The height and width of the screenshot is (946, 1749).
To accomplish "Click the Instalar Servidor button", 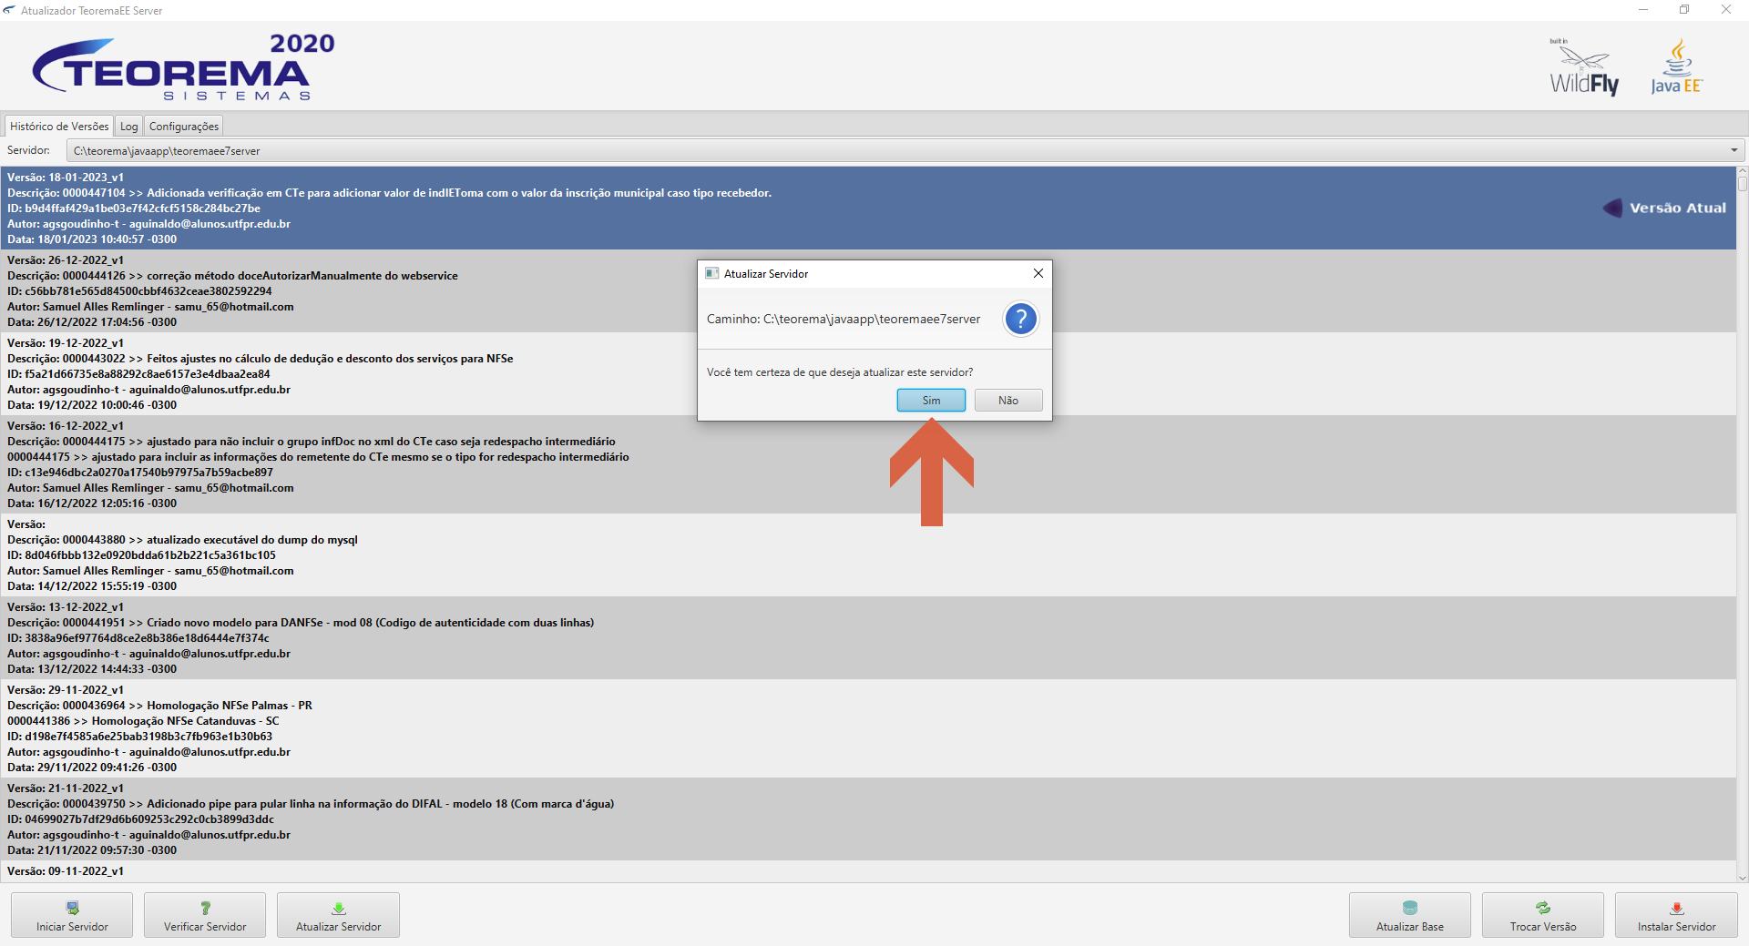I will coord(1676,915).
